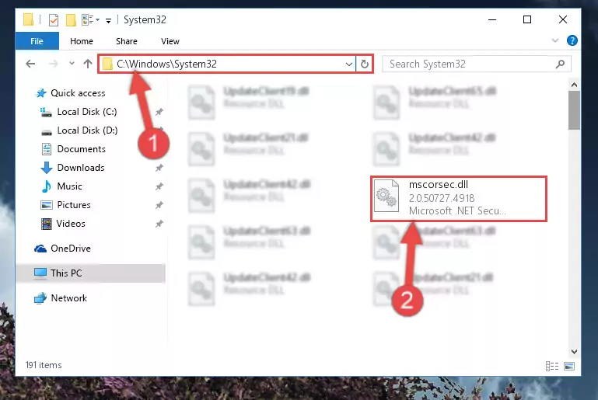Click the mscorsec.dll gear file icon

tap(386, 196)
